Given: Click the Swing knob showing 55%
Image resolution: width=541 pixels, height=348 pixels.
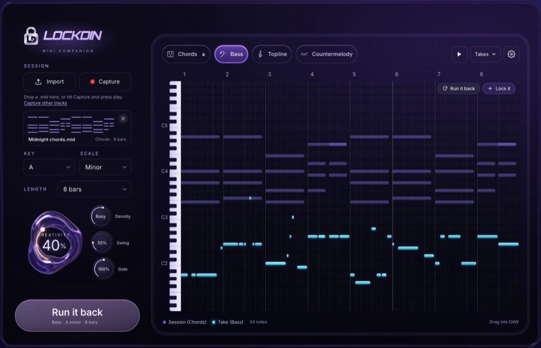Looking at the screenshot, I should [x=102, y=243].
